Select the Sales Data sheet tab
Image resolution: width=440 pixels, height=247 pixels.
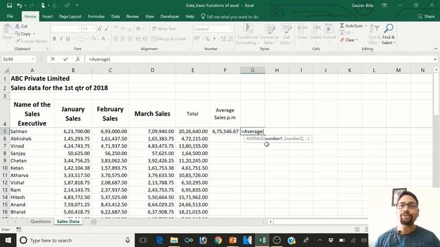[68, 221]
